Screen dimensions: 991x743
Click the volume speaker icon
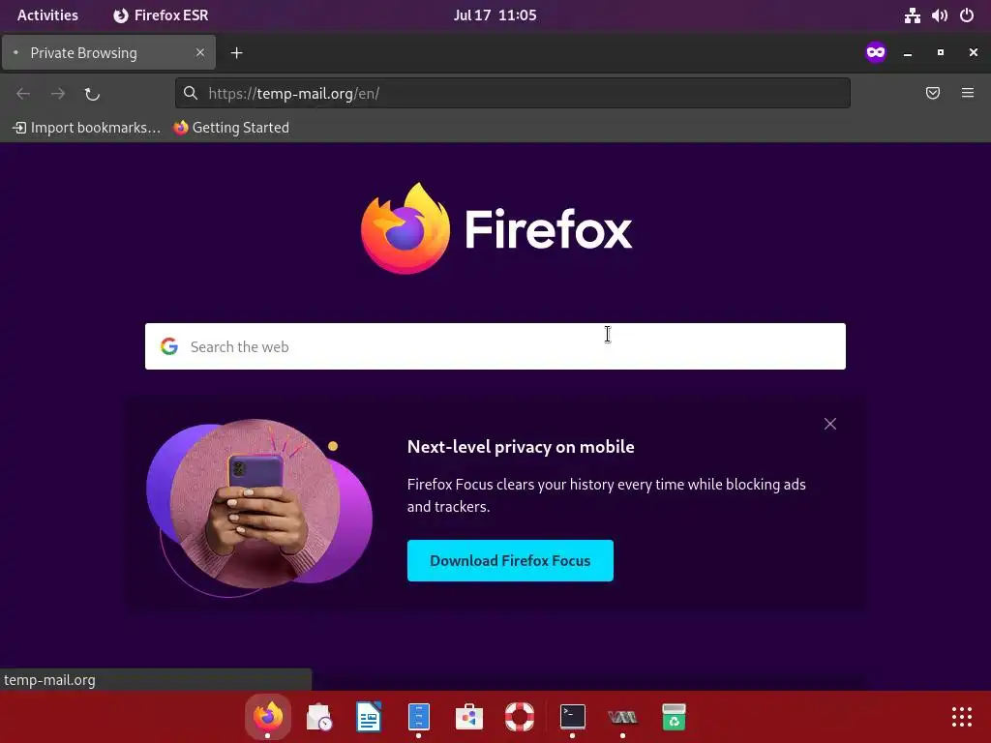point(939,15)
